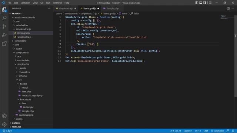
Task: Open the Customize Layout icon
Action: [210, 3]
